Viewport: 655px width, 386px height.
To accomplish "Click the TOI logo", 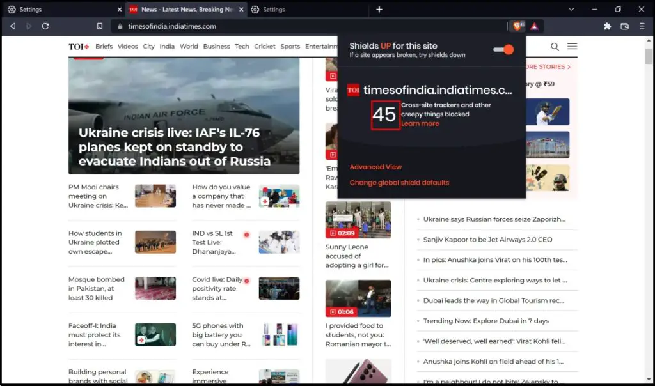I will click(79, 46).
